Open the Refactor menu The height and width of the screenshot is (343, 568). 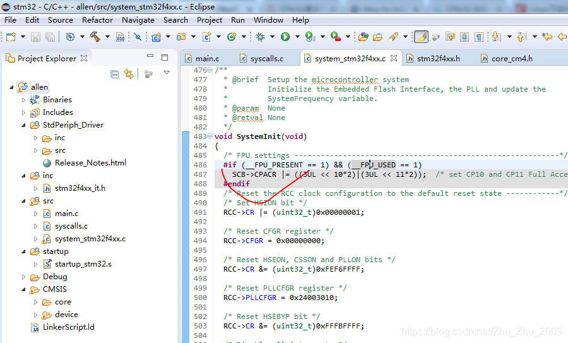click(97, 20)
